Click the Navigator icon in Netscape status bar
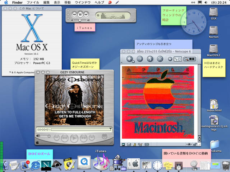Viewport: 230px width, 172px height. [x=123, y=144]
